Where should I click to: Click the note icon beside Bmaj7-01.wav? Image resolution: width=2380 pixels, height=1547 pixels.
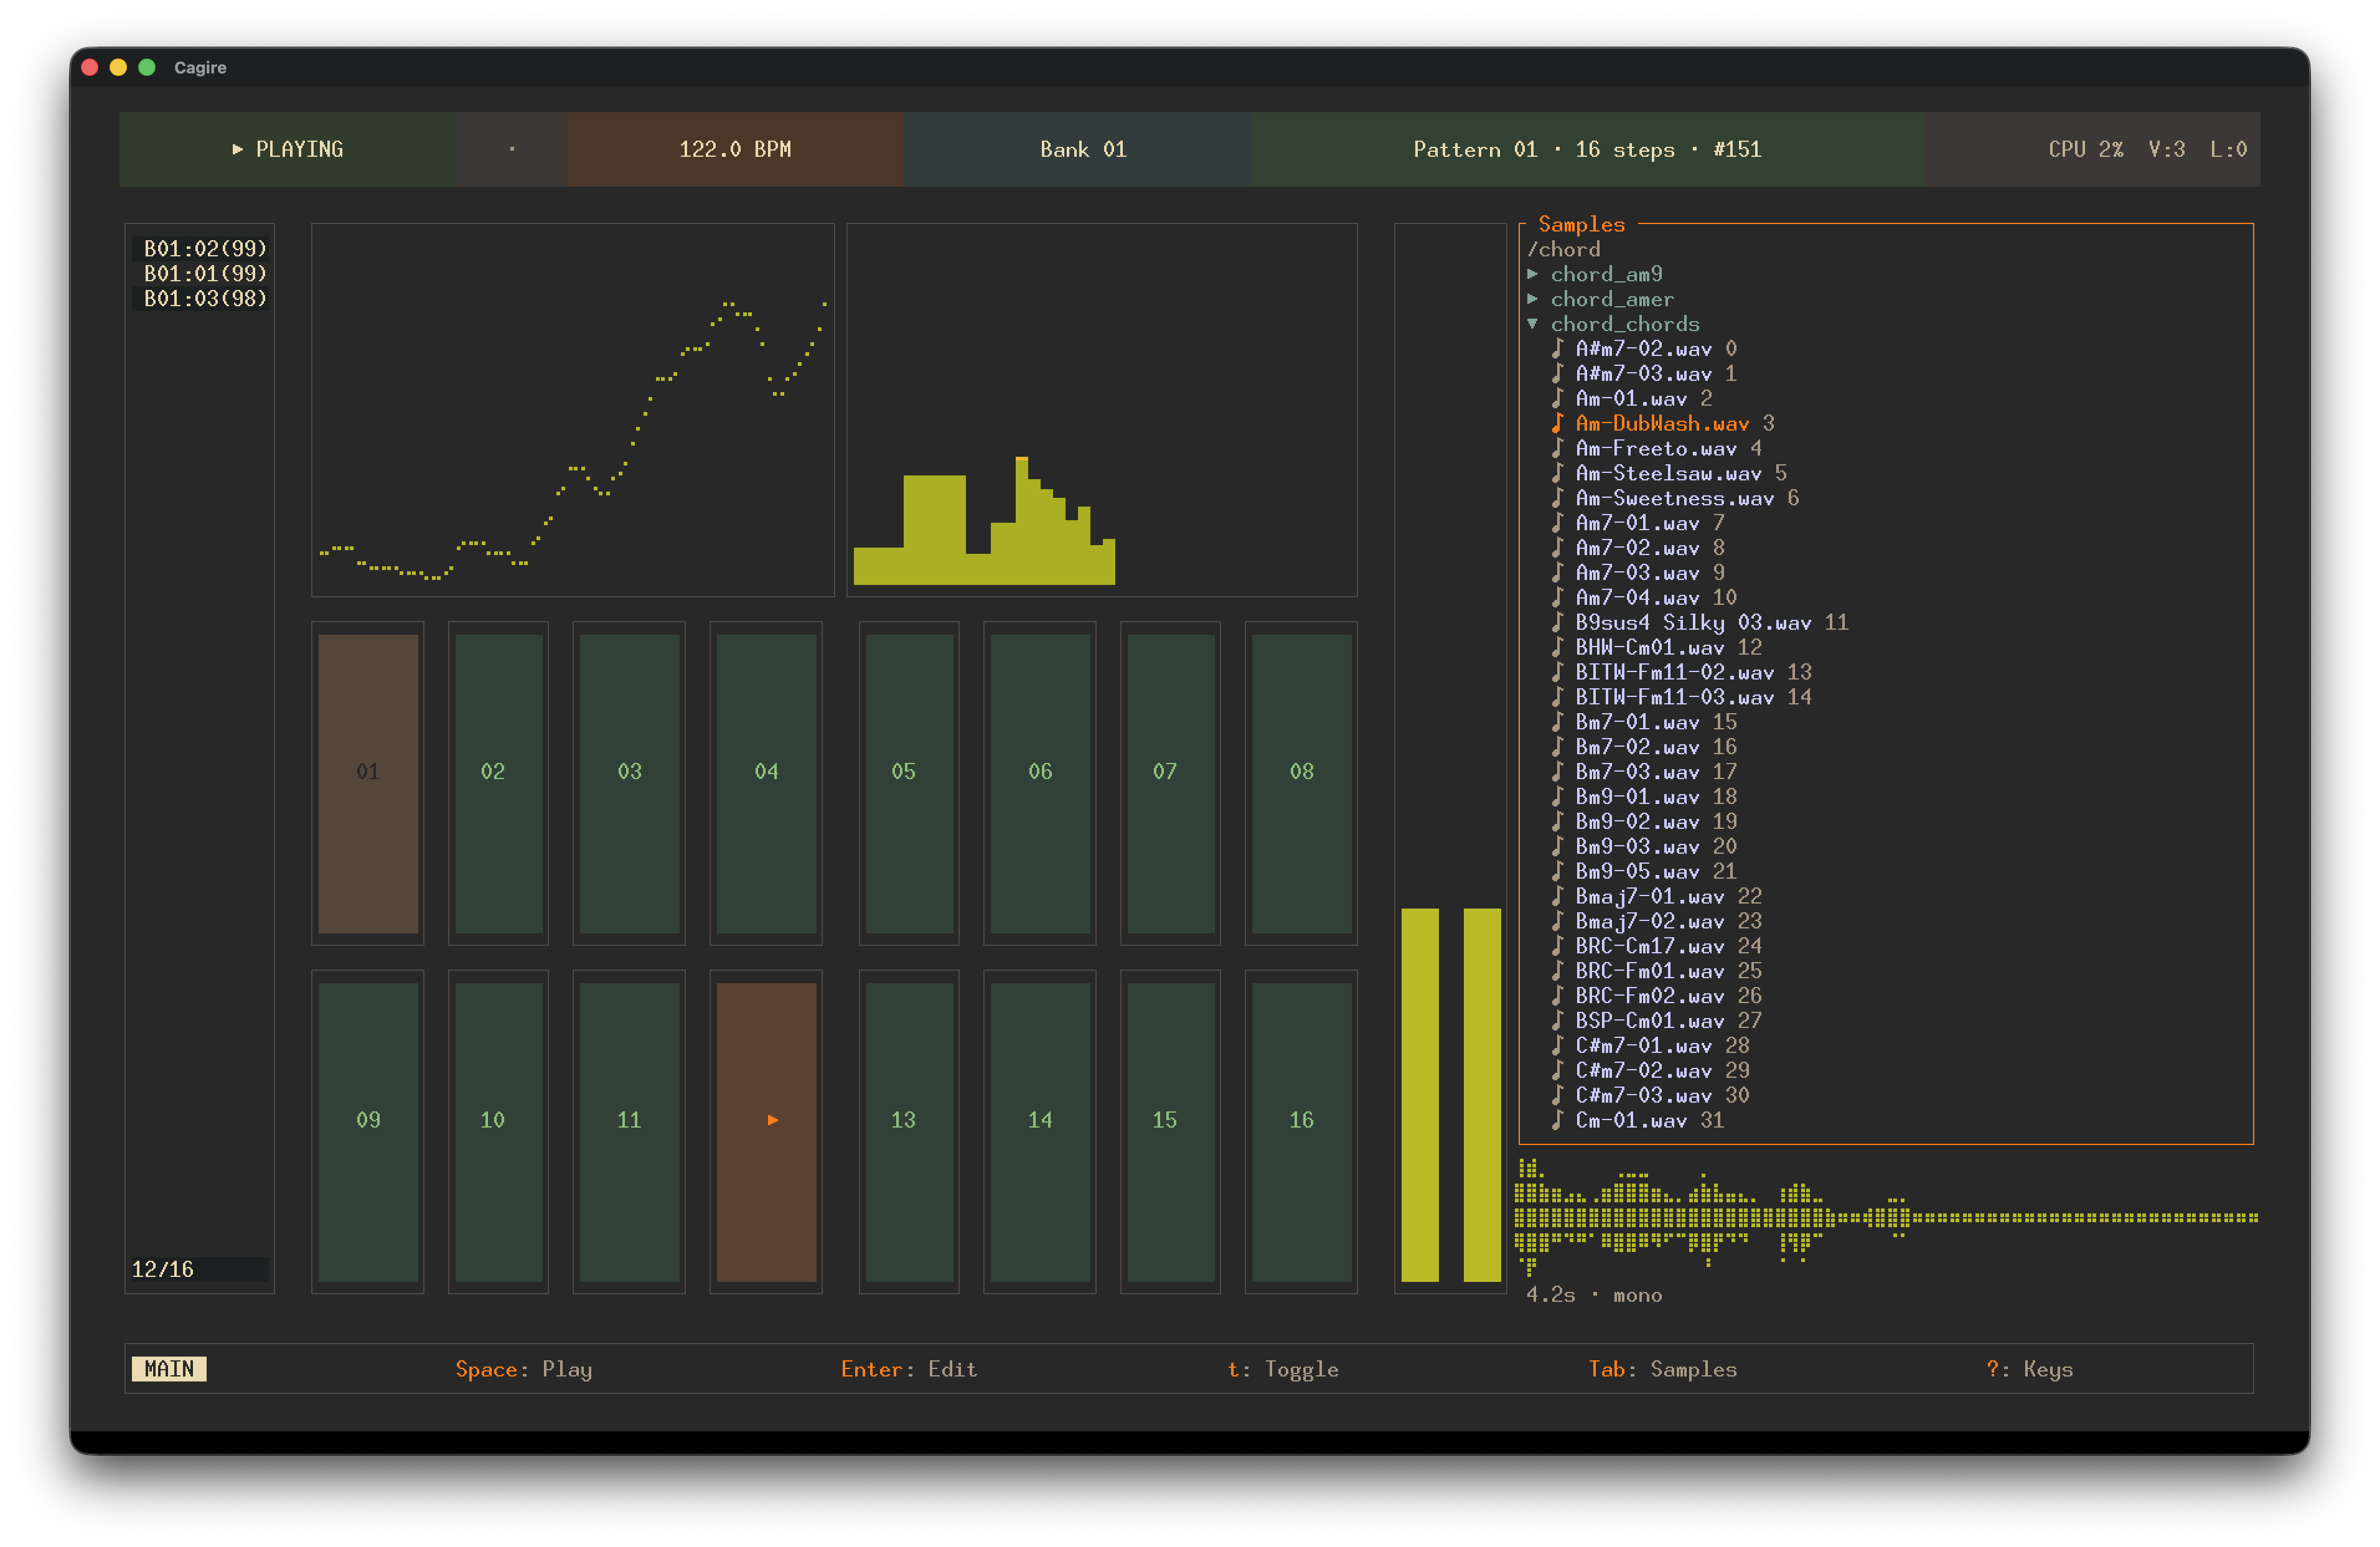point(1557,896)
